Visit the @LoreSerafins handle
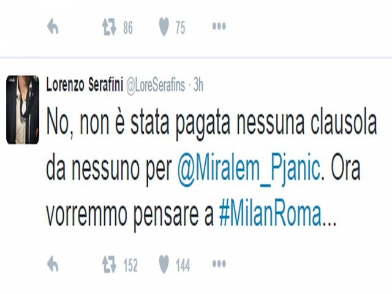 156,86
